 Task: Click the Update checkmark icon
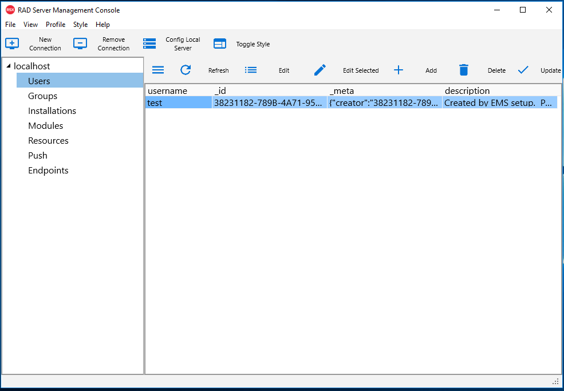click(x=523, y=70)
